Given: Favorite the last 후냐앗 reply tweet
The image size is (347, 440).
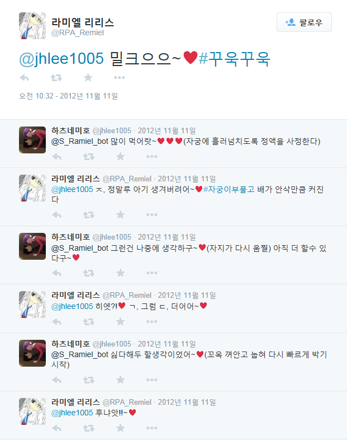Looking at the screenshot, I should (x=121, y=428).
